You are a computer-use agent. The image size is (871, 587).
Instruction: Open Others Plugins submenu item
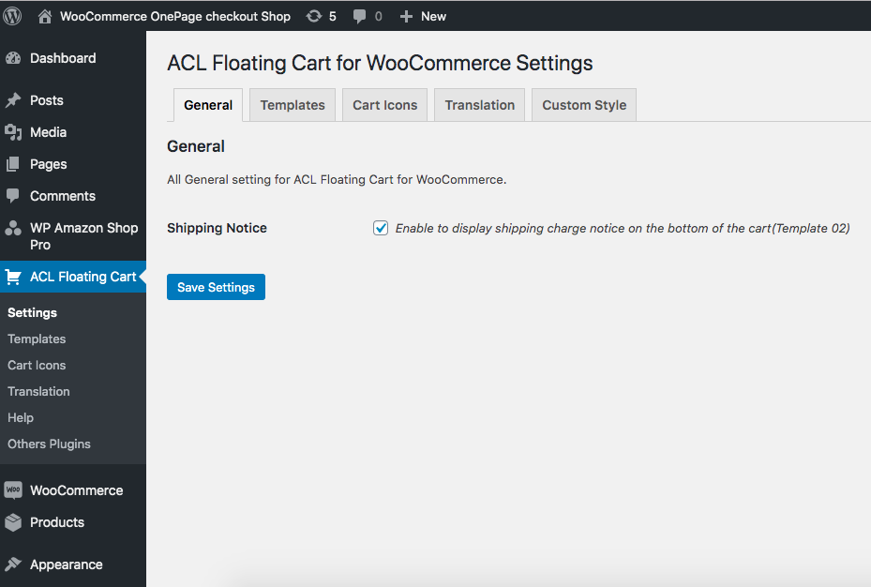coord(49,444)
